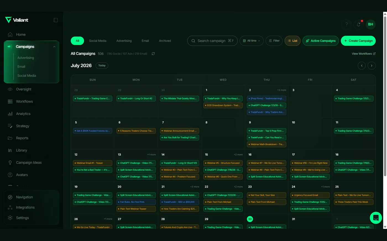Click the Valiant logo icon
Screen dimensions: 387x241
coord(8,20)
